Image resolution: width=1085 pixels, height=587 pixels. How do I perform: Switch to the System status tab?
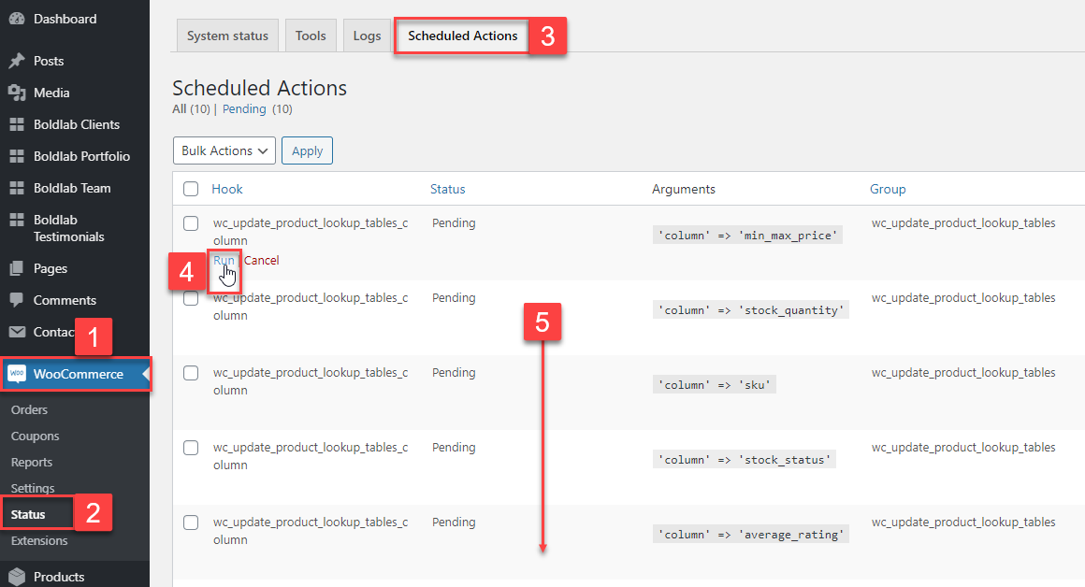pyautogui.click(x=227, y=36)
